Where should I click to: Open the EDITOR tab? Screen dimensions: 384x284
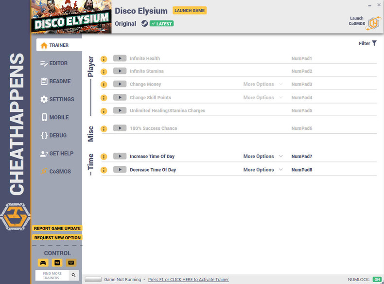(x=54, y=63)
